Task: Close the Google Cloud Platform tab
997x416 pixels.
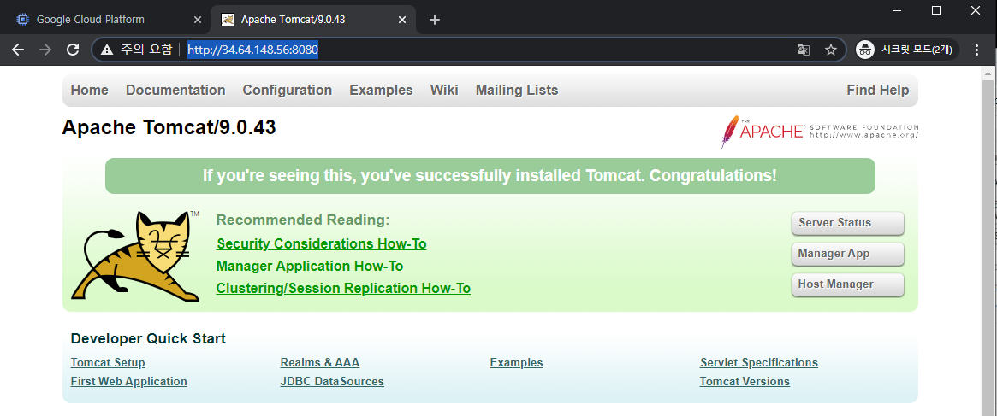Action: coord(198,20)
